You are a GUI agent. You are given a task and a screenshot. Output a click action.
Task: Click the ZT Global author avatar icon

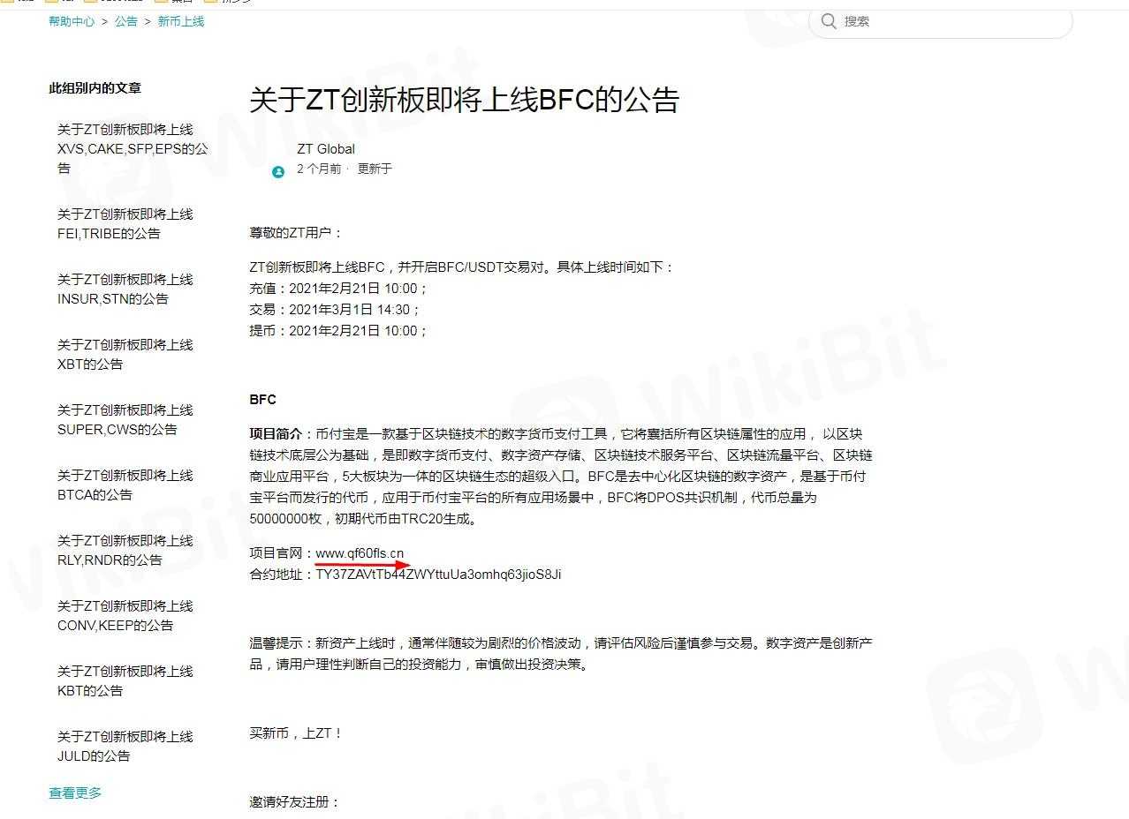[x=278, y=171]
